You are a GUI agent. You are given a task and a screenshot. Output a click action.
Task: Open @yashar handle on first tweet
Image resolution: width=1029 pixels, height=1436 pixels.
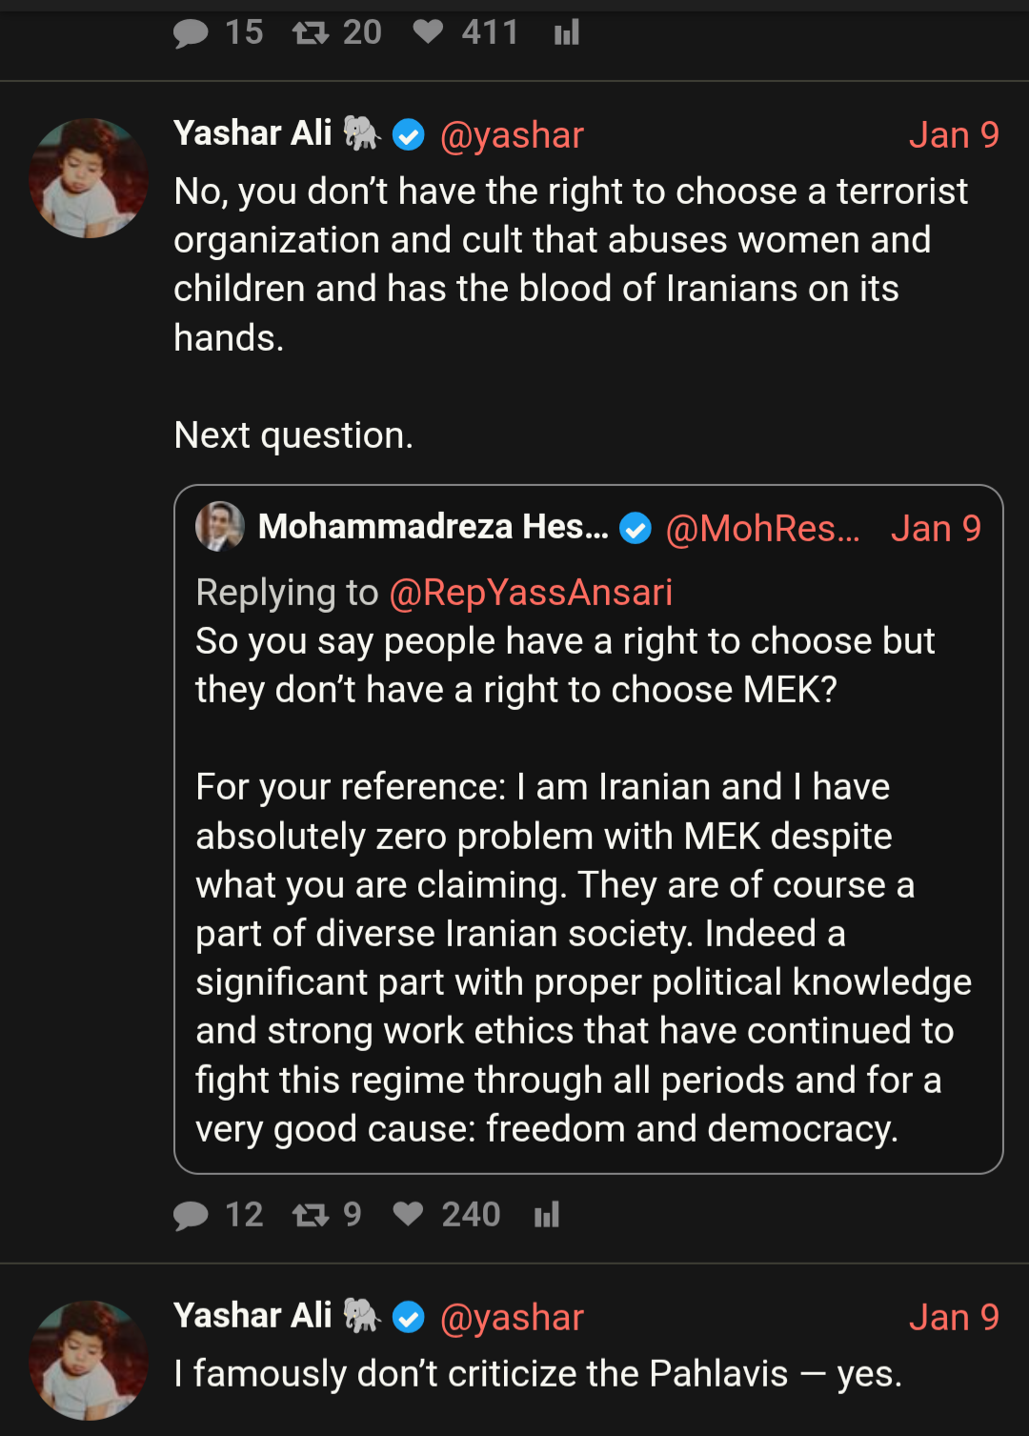click(x=512, y=135)
